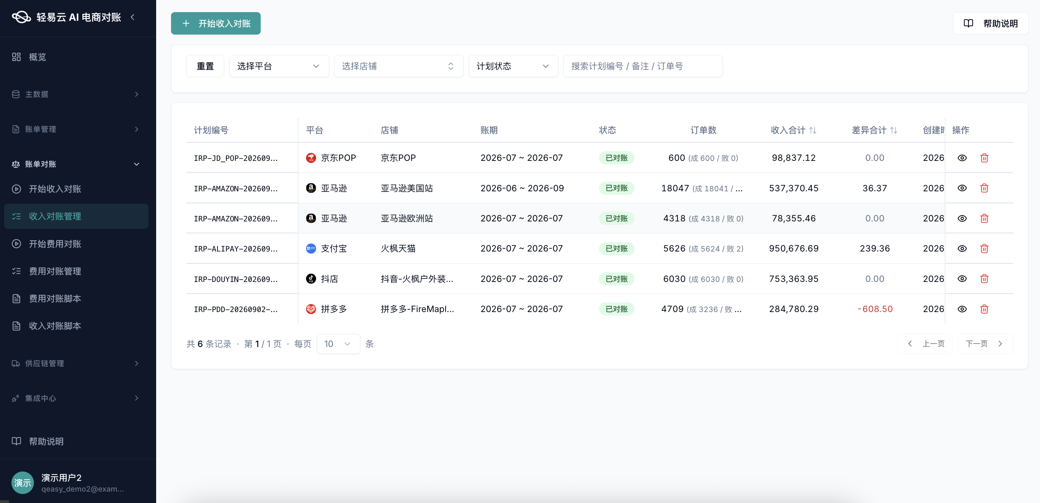
Task: Click the green 开始收入对账 button
Action: (x=216, y=24)
